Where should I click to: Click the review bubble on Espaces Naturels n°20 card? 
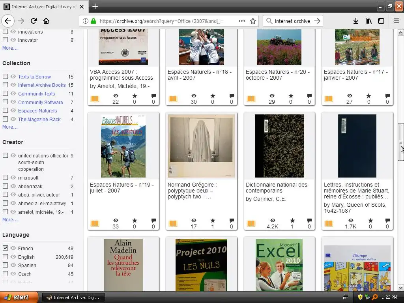309,96
